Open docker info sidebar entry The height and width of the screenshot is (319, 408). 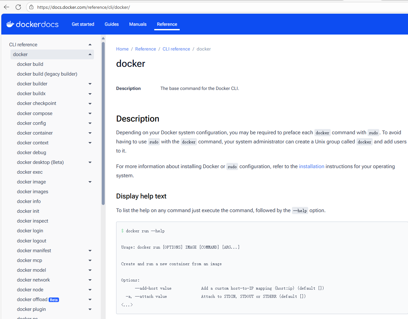pyautogui.click(x=29, y=201)
